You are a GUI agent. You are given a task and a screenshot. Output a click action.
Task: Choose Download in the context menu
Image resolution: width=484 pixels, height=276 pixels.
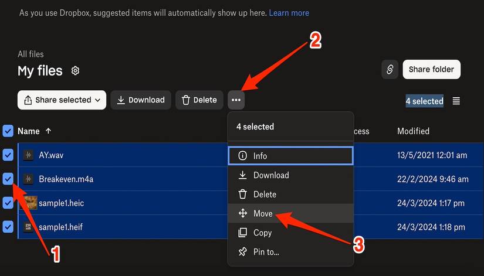point(290,175)
